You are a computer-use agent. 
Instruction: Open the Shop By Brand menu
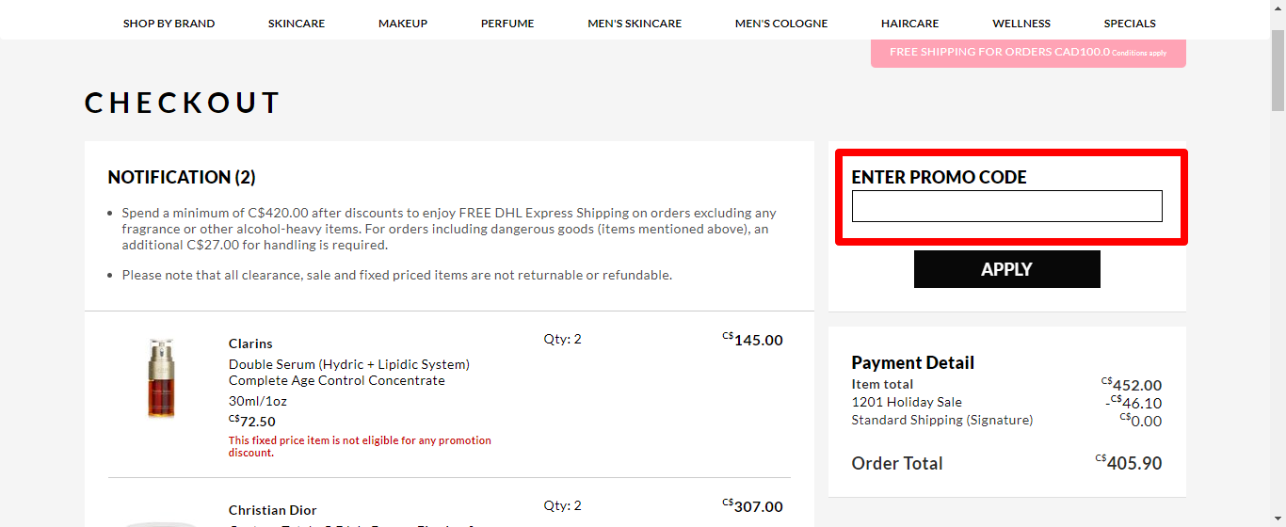(169, 24)
